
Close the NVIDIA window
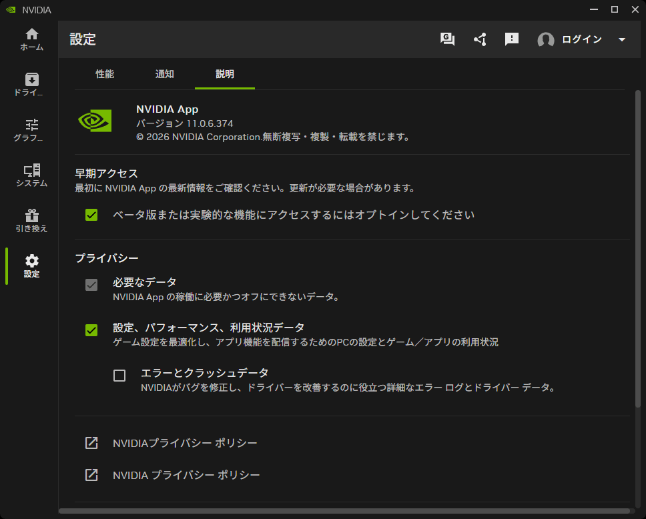[635, 9]
